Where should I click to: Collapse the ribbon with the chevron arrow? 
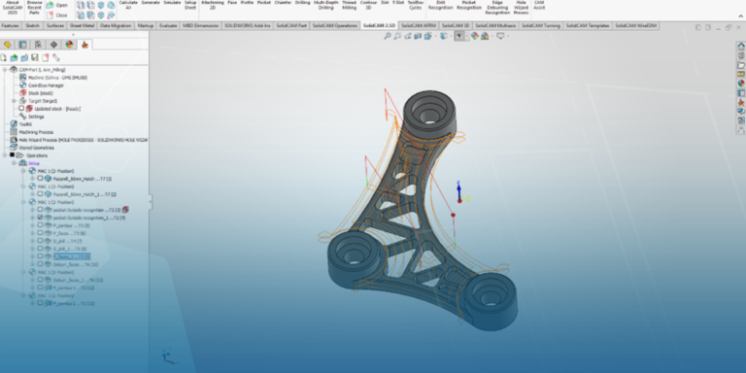pos(740,17)
